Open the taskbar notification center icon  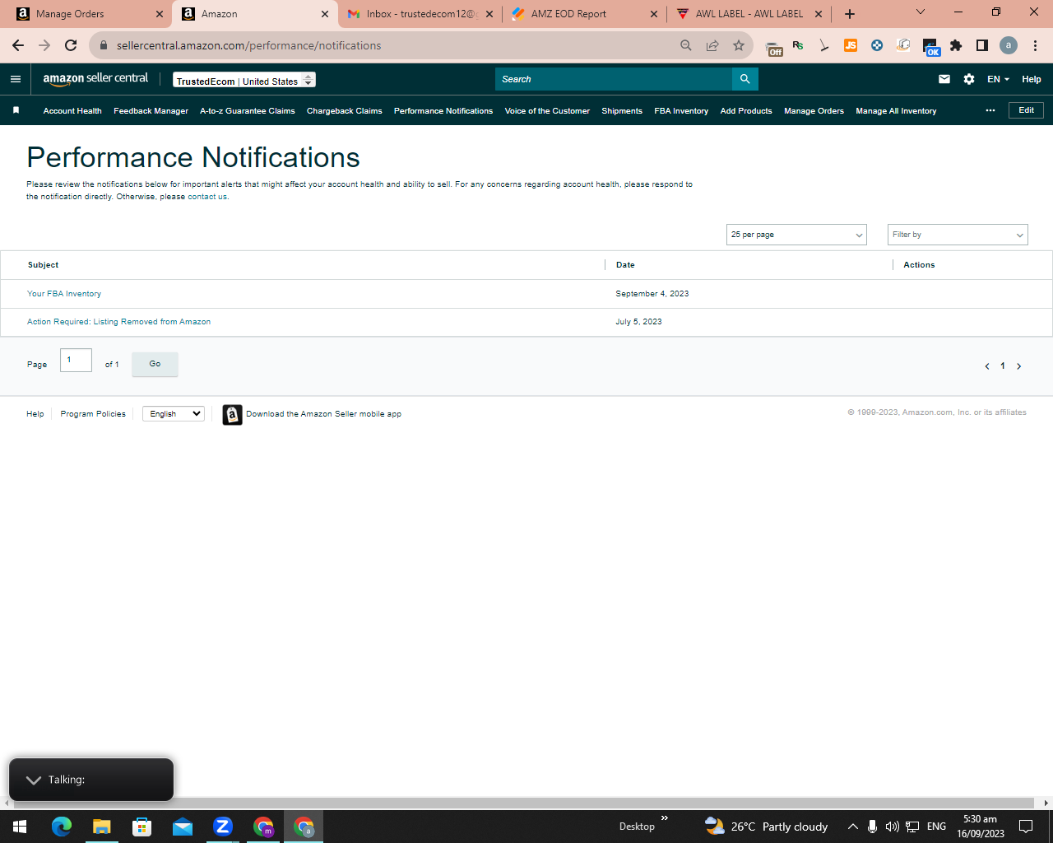click(1026, 827)
